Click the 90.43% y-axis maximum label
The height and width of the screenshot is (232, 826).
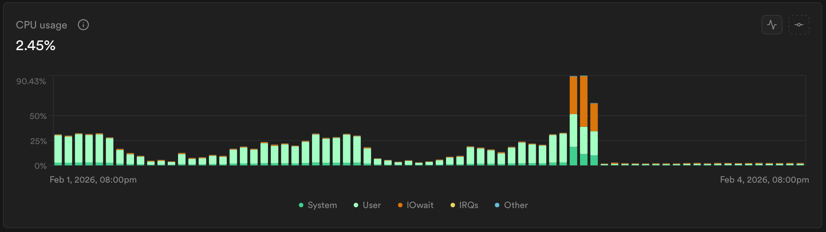pos(31,82)
